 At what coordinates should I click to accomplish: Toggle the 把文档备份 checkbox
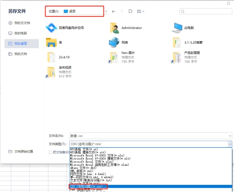coord(50,152)
